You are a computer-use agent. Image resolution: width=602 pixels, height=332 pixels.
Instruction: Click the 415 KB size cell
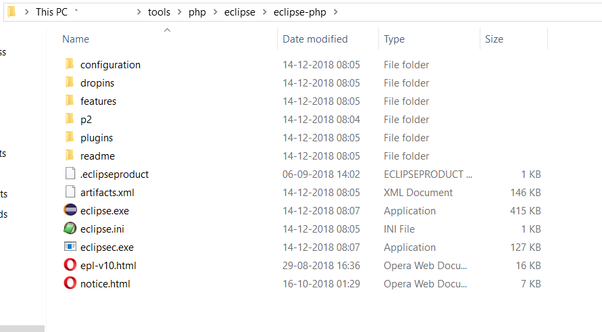tap(525, 211)
